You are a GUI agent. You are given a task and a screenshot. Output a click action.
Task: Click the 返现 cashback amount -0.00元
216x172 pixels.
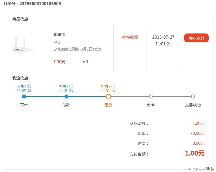click(x=198, y=133)
